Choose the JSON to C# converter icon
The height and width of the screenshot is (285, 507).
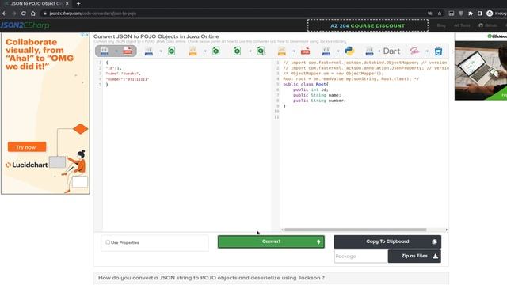pos(160,51)
